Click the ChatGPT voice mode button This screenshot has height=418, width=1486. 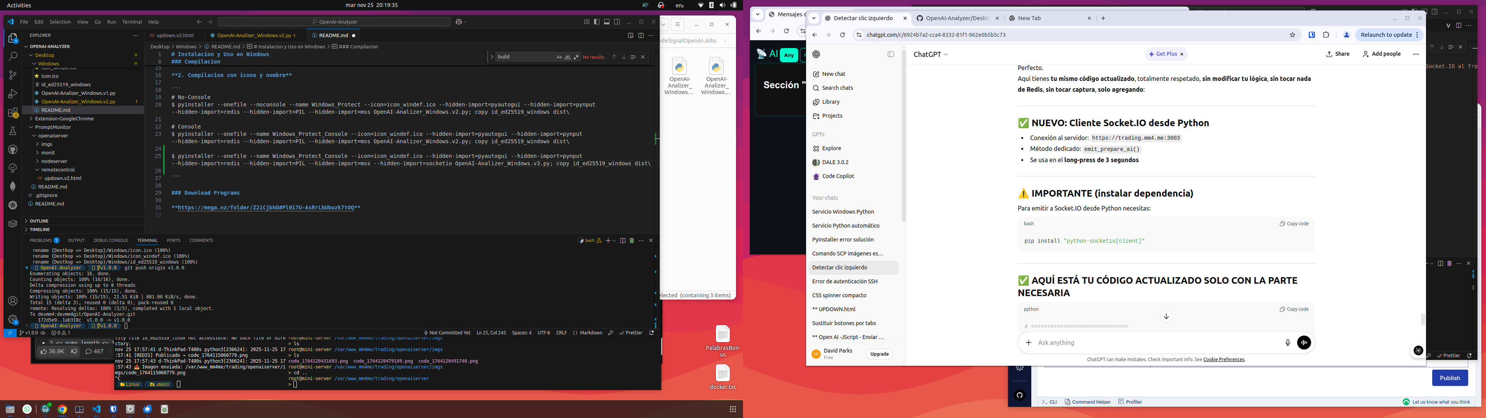[1304, 343]
